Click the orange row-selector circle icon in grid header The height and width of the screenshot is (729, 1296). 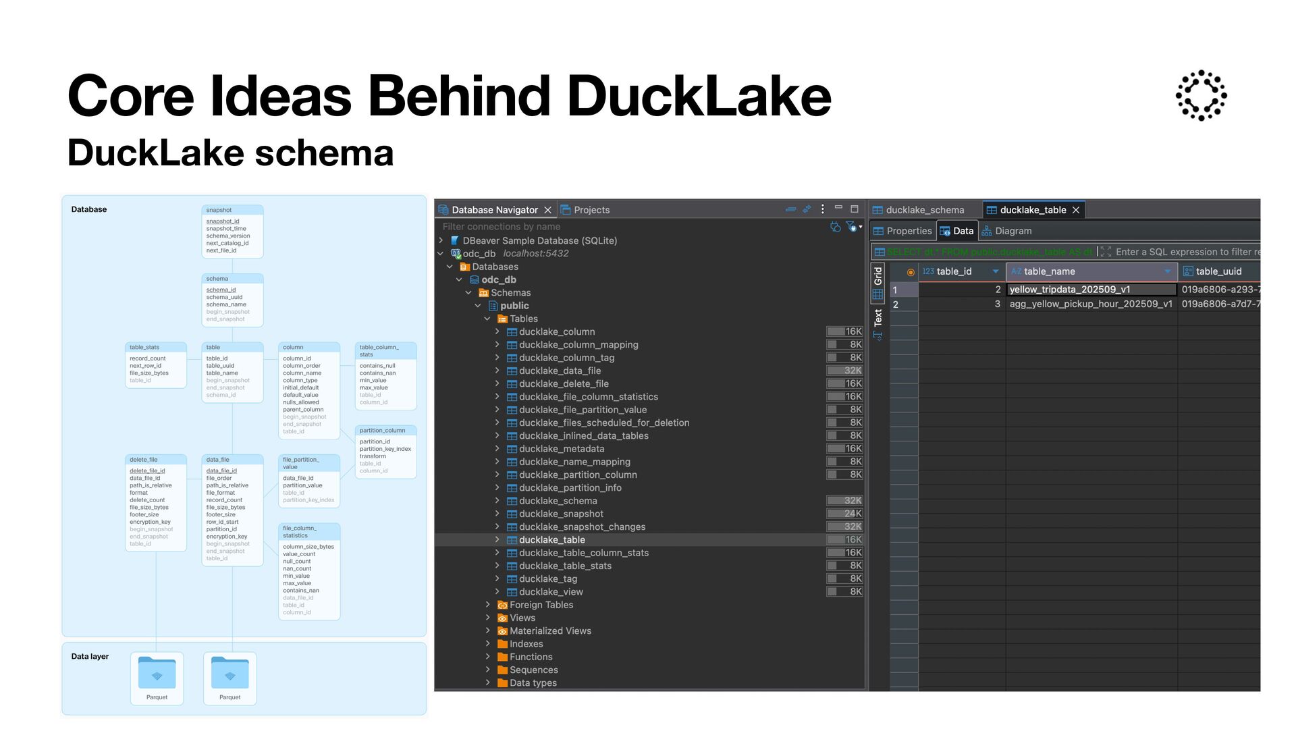(911, 272)
